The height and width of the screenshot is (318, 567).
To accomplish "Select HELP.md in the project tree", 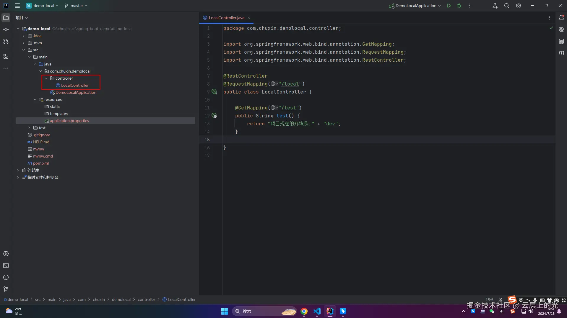I will 41,142.
